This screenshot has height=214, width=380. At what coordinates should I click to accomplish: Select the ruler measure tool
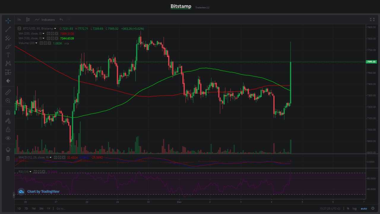click(8, 92)
